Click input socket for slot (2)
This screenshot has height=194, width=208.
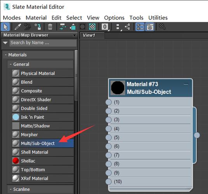pyautogui.click(x=108, y=111)
